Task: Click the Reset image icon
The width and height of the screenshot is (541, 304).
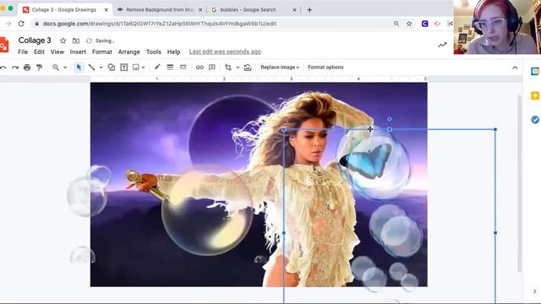Action: click(248, 68)
